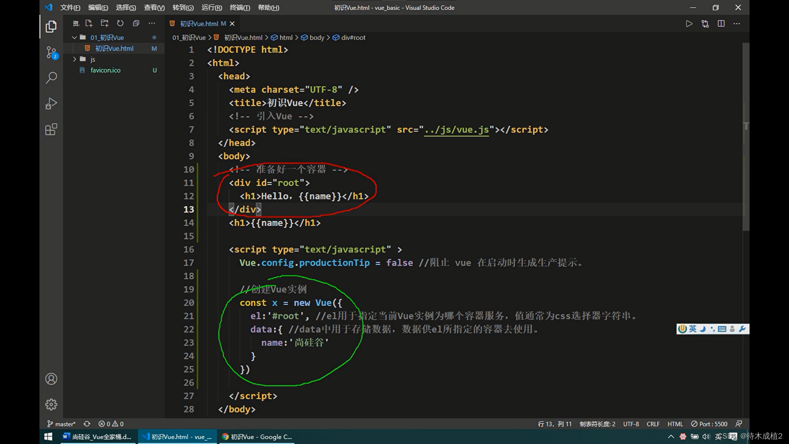The image size is (789, 444).
Task: Follow the ../js/vue.js link on line 7
Action: click(456, 130)
